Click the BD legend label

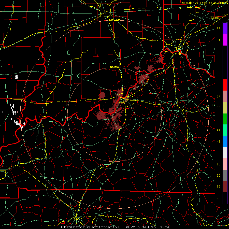[219, 108]
